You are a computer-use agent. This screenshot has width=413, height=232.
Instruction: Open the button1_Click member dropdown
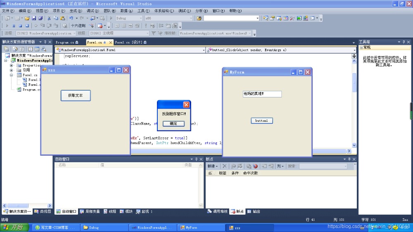point(281,50)
